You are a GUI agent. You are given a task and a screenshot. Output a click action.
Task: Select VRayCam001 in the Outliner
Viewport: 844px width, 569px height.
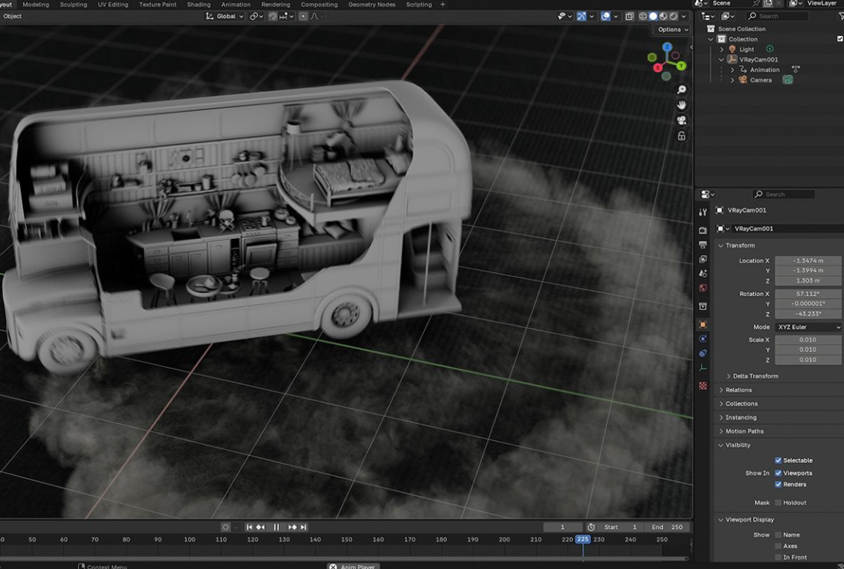[x=757, y=59]
